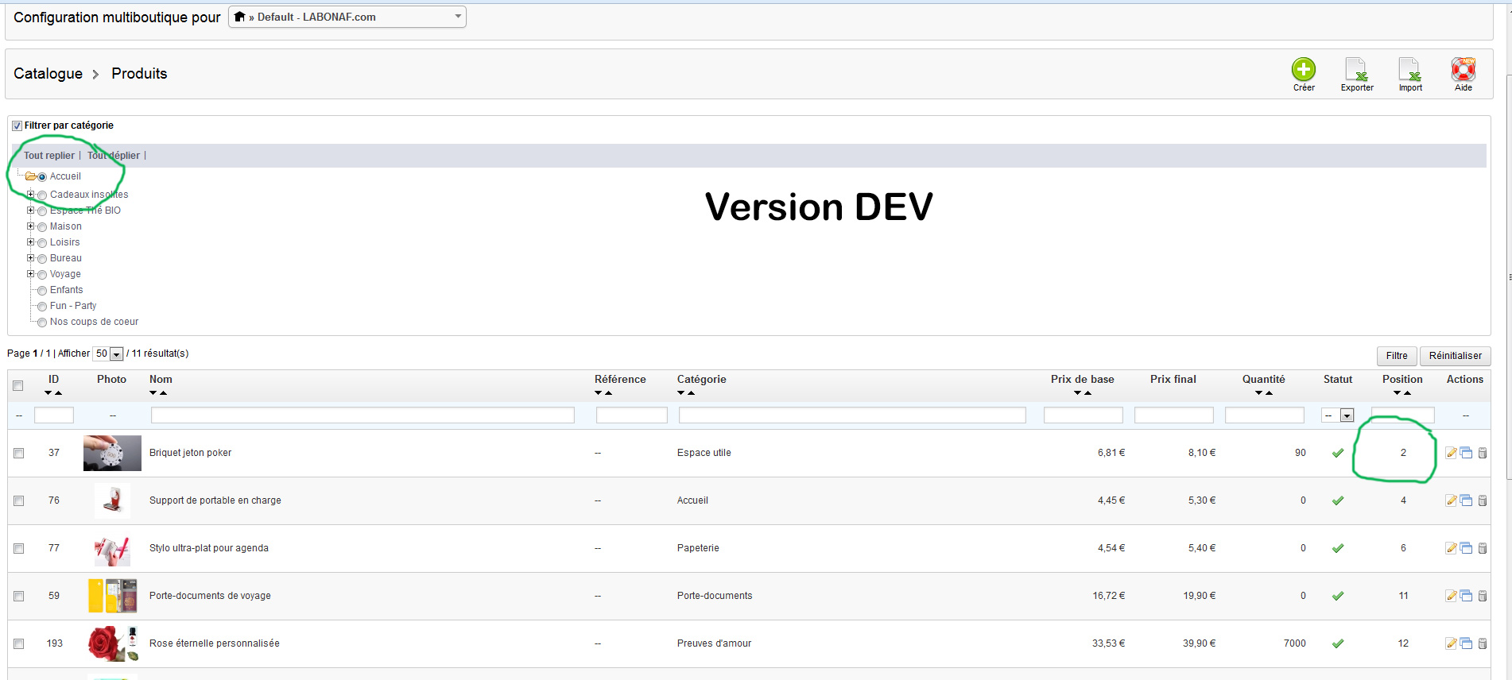Viewport: 1512px width, 680px height.
Task: Click the Nom filter input field
Action: coord(362,415)
